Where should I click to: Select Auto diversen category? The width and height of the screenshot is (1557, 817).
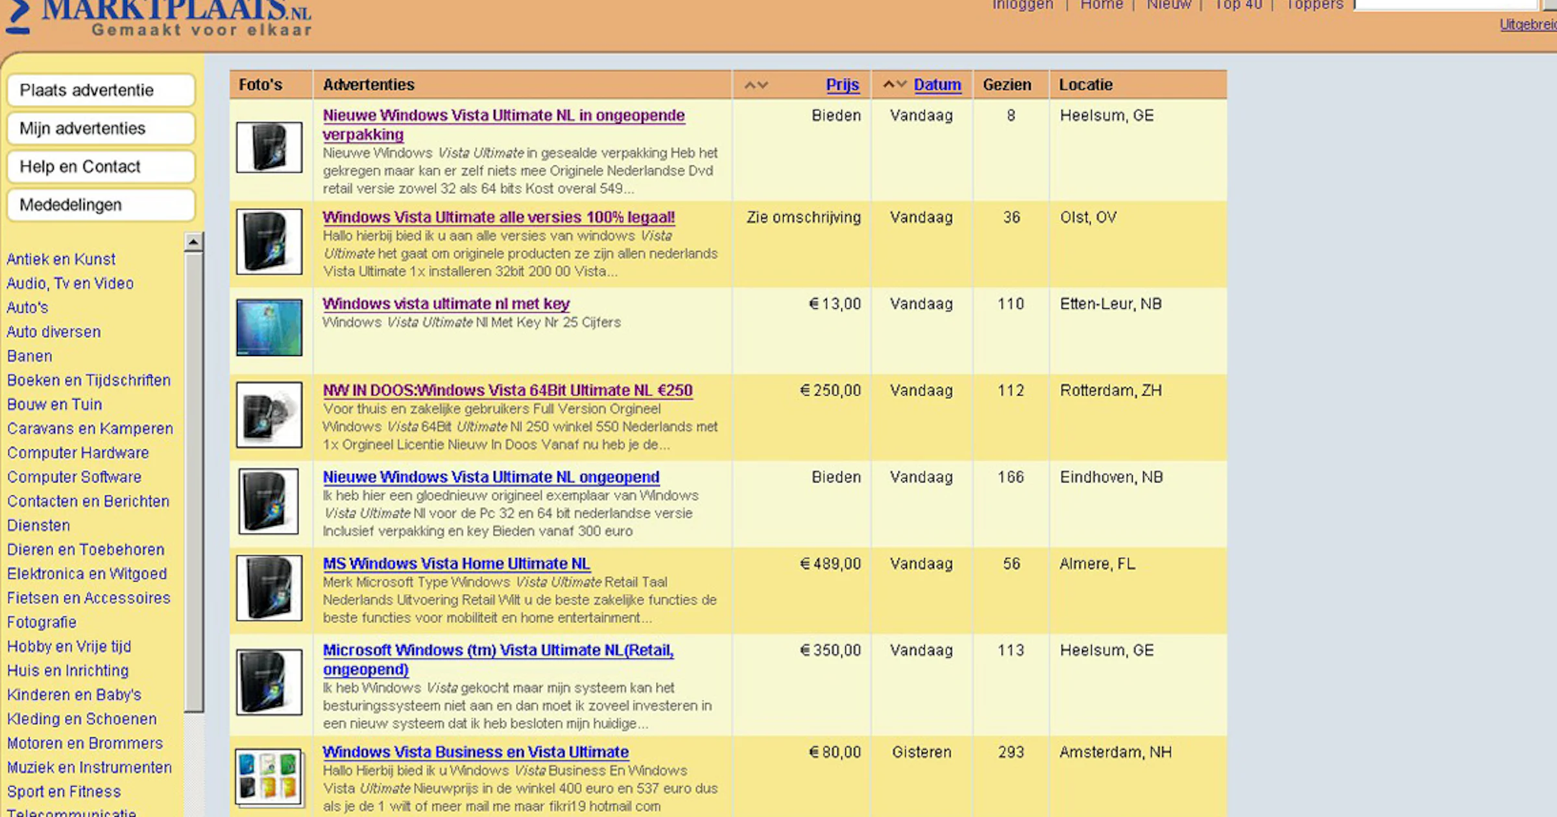pos(54,332)
